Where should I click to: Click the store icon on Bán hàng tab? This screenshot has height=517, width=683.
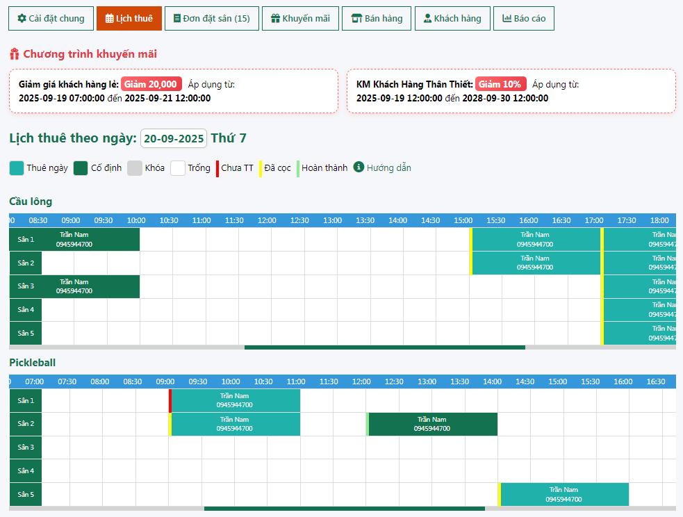coord(356,19)
